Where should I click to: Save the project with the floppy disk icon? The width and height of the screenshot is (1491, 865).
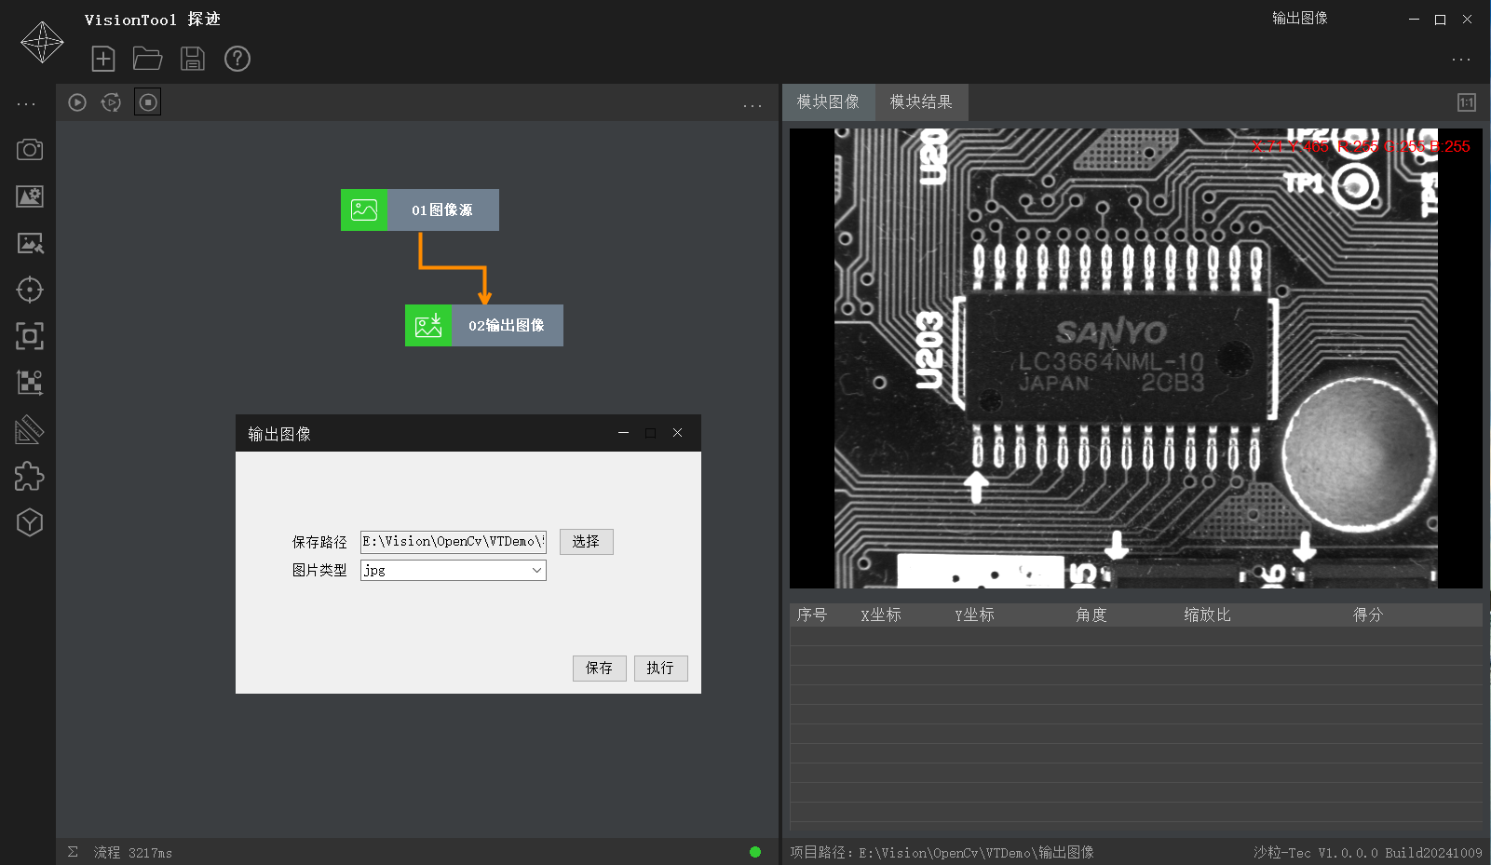(193, 59)
